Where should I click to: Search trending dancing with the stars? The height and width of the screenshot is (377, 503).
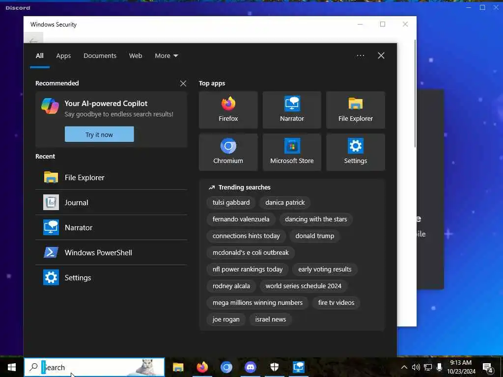pos(316,219)
